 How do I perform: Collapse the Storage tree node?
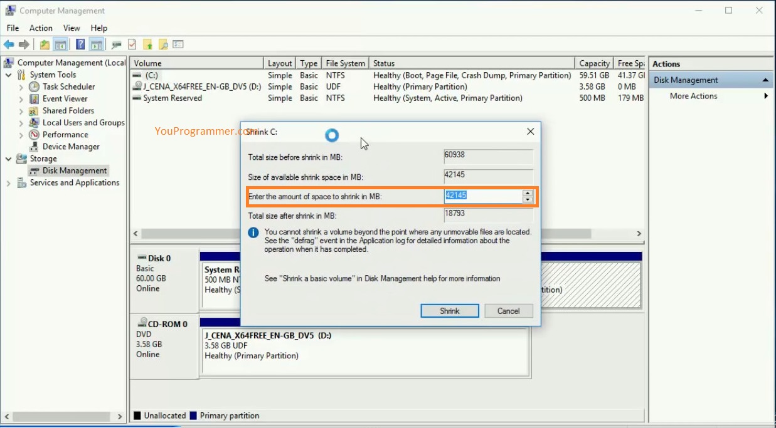9,159
